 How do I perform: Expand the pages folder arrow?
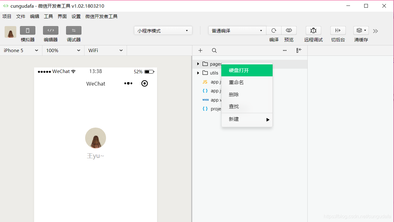pyautogui.click(x=198, y=64)
